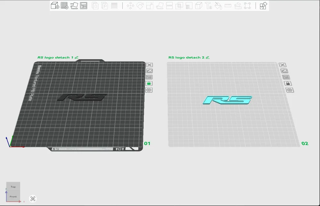The image size is (320, 206).
Task: Auto orient objects on plate 02
Action: coord(284,71)
